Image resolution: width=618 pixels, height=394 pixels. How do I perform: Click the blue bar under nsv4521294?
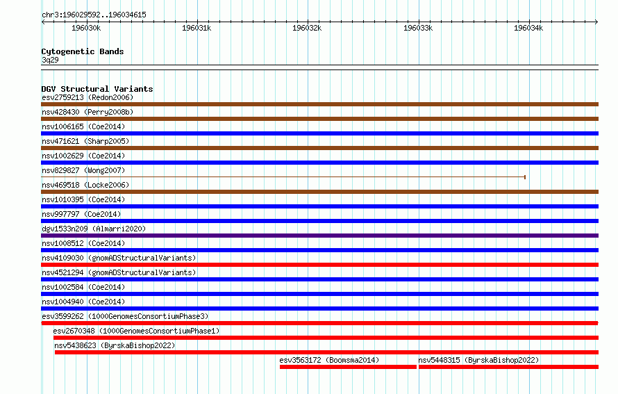(x=319, y=279)
